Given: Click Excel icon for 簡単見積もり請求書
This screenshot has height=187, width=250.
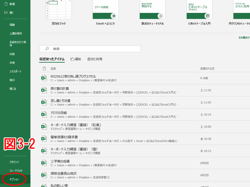Looking at the screenshot, I should pos(44,139).
